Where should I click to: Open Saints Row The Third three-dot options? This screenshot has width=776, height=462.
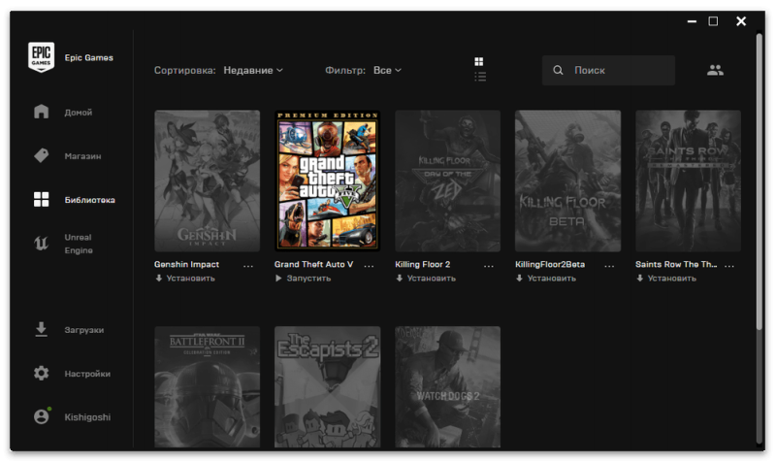729,266
